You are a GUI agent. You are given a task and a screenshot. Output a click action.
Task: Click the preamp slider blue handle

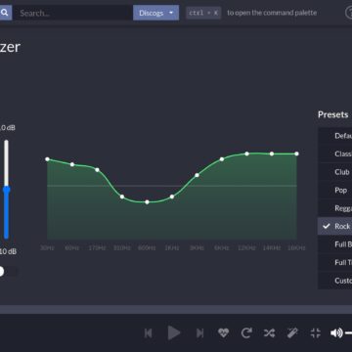pyautogui.click(x=6, y=190)
